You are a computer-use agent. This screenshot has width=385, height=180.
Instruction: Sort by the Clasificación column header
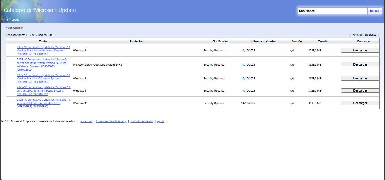click(220, 42)
